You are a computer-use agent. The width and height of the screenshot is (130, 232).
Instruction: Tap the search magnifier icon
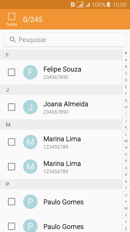13,40
